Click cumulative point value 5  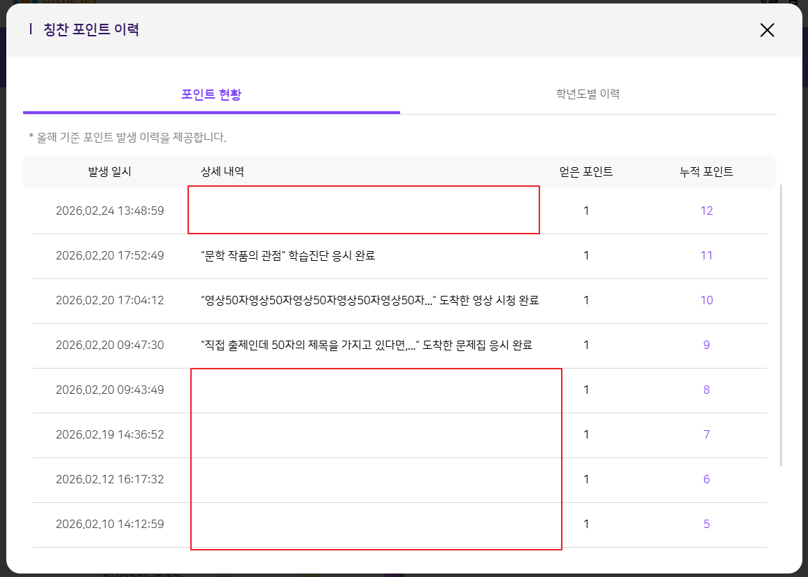[x=707, y=524]
